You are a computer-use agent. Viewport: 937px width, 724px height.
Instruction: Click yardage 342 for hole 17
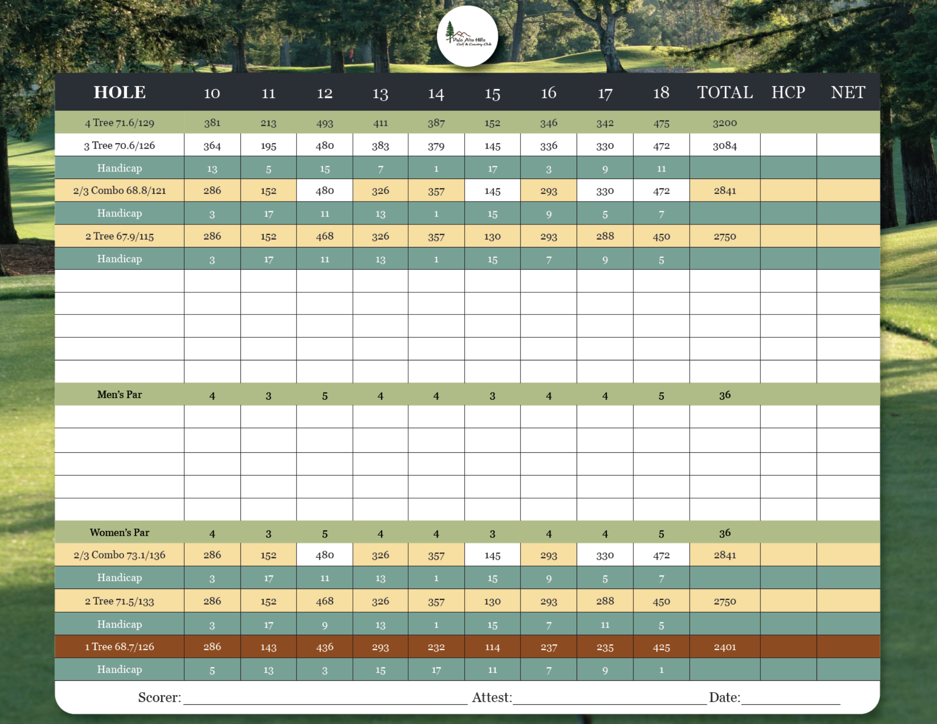pyautogui.click(x=605, y=123)
